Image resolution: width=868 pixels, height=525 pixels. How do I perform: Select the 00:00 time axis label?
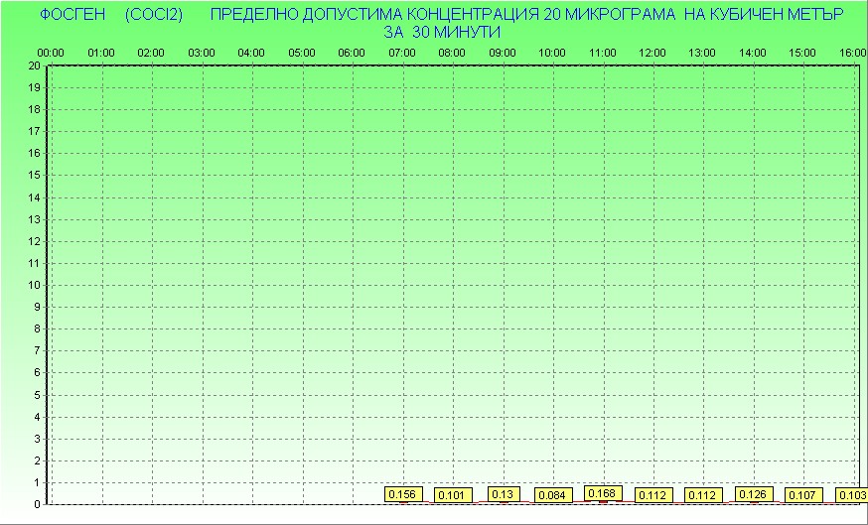coord(51,53)
